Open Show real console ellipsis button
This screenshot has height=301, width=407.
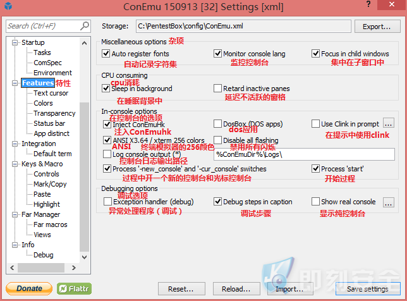[389, 202]
